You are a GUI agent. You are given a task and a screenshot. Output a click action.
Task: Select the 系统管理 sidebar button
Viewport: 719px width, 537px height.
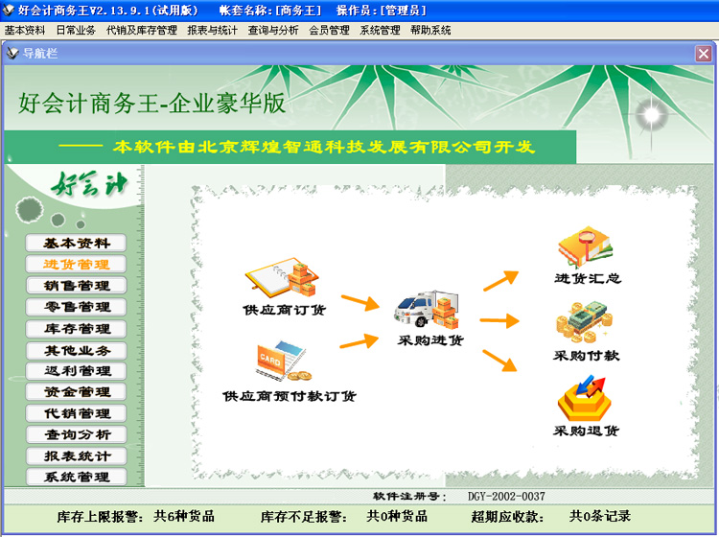pos(76,477)
